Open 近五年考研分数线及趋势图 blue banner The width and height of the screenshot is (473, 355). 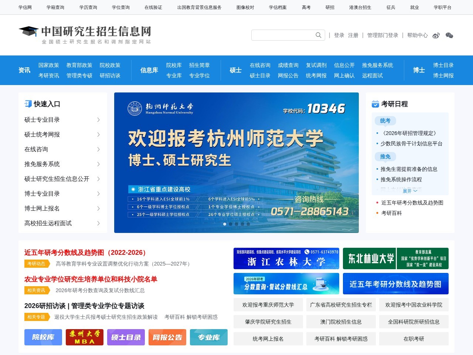[x=396, y=284]
